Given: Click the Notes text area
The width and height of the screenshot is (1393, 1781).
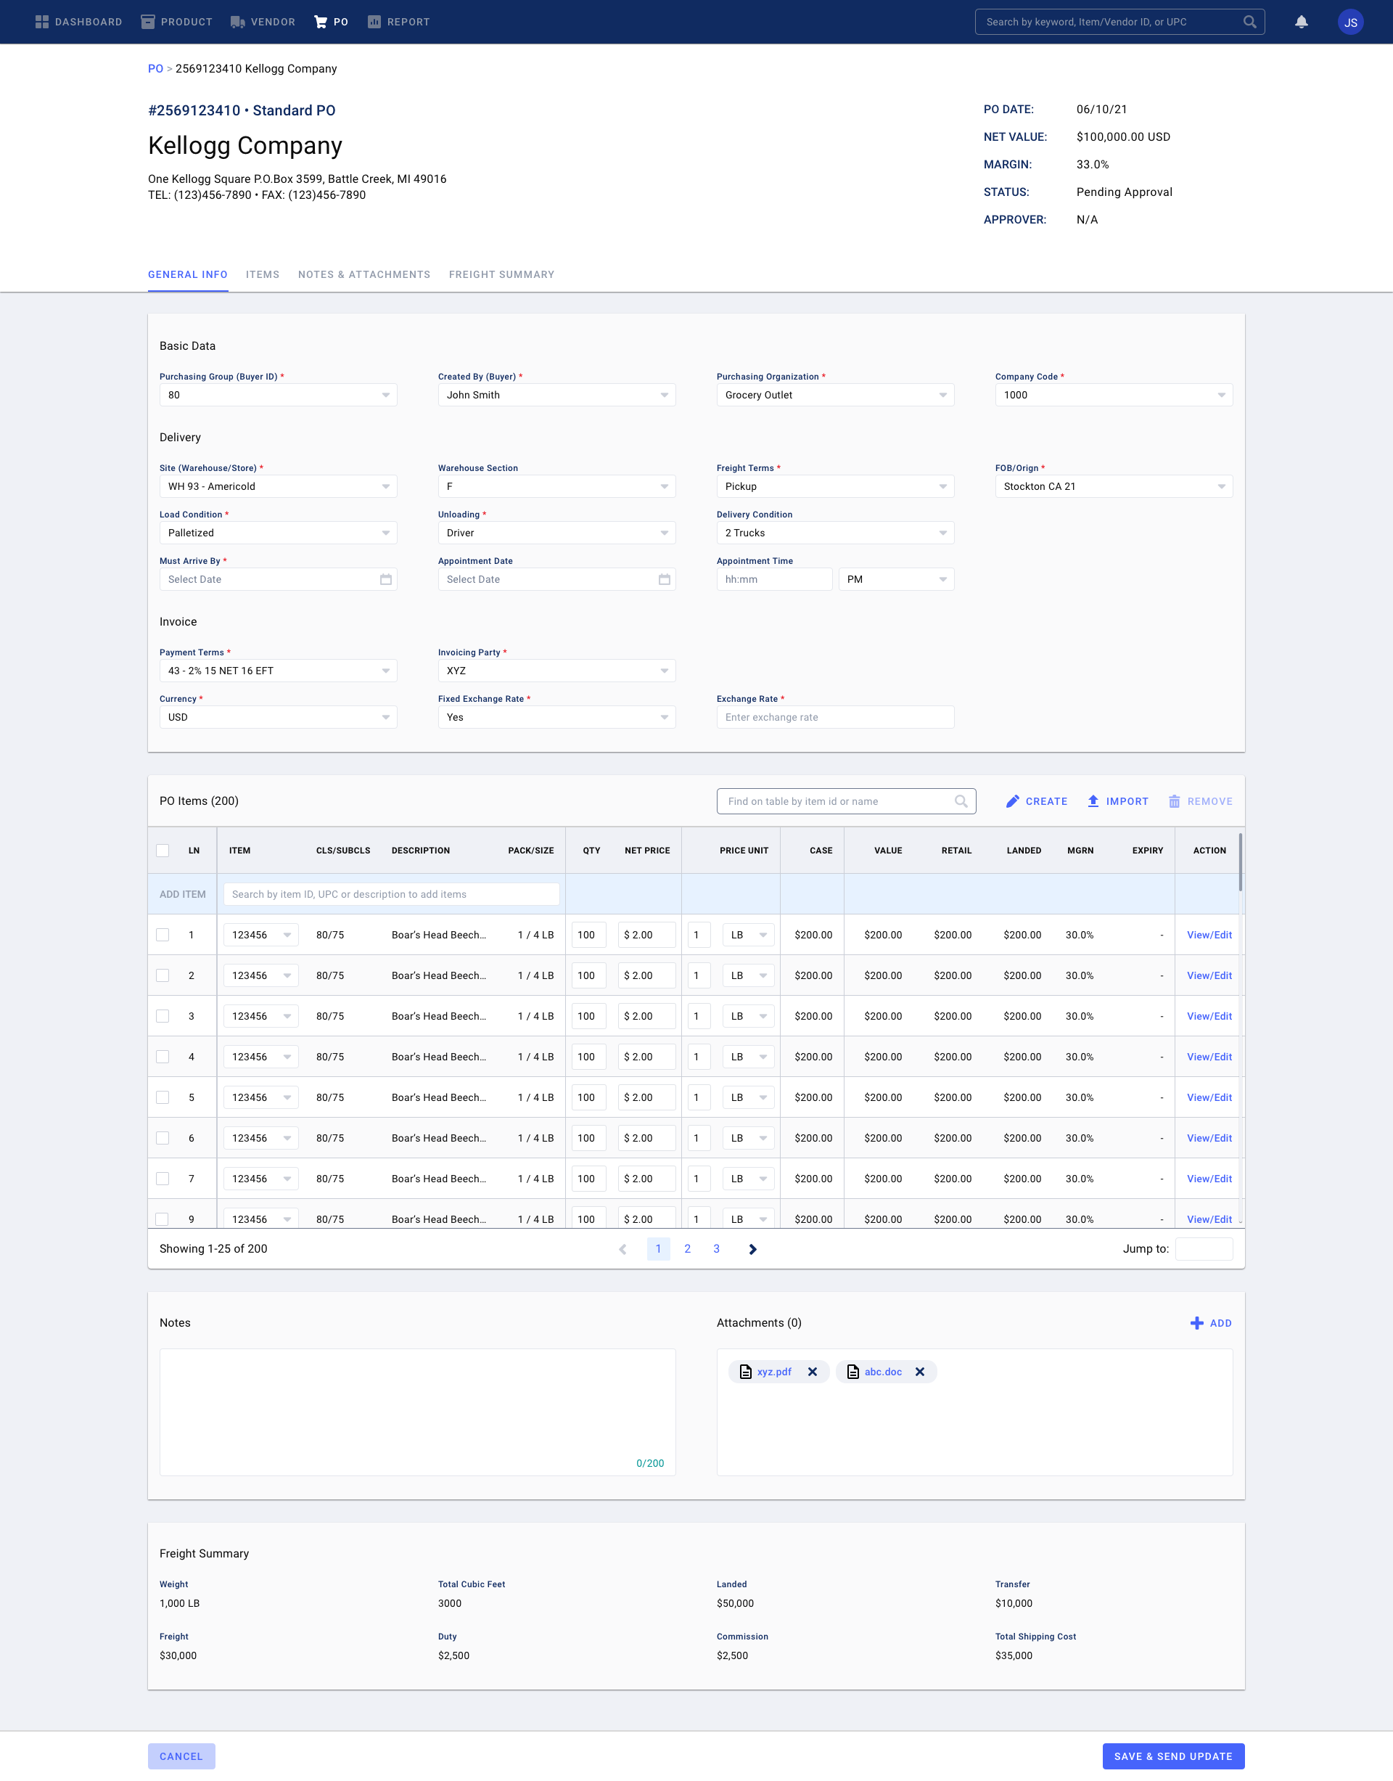Looking at the screenshot, I should click(x=418, y=1412).
